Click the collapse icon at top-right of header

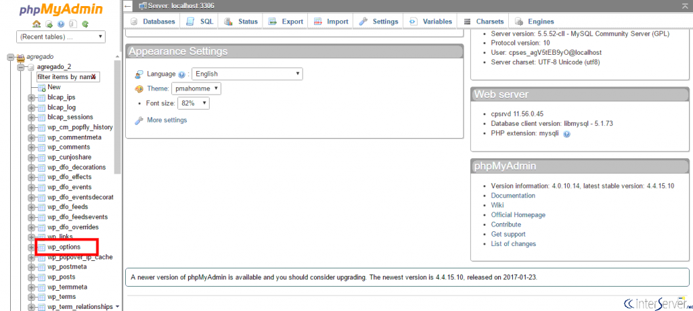pos(685,5)
